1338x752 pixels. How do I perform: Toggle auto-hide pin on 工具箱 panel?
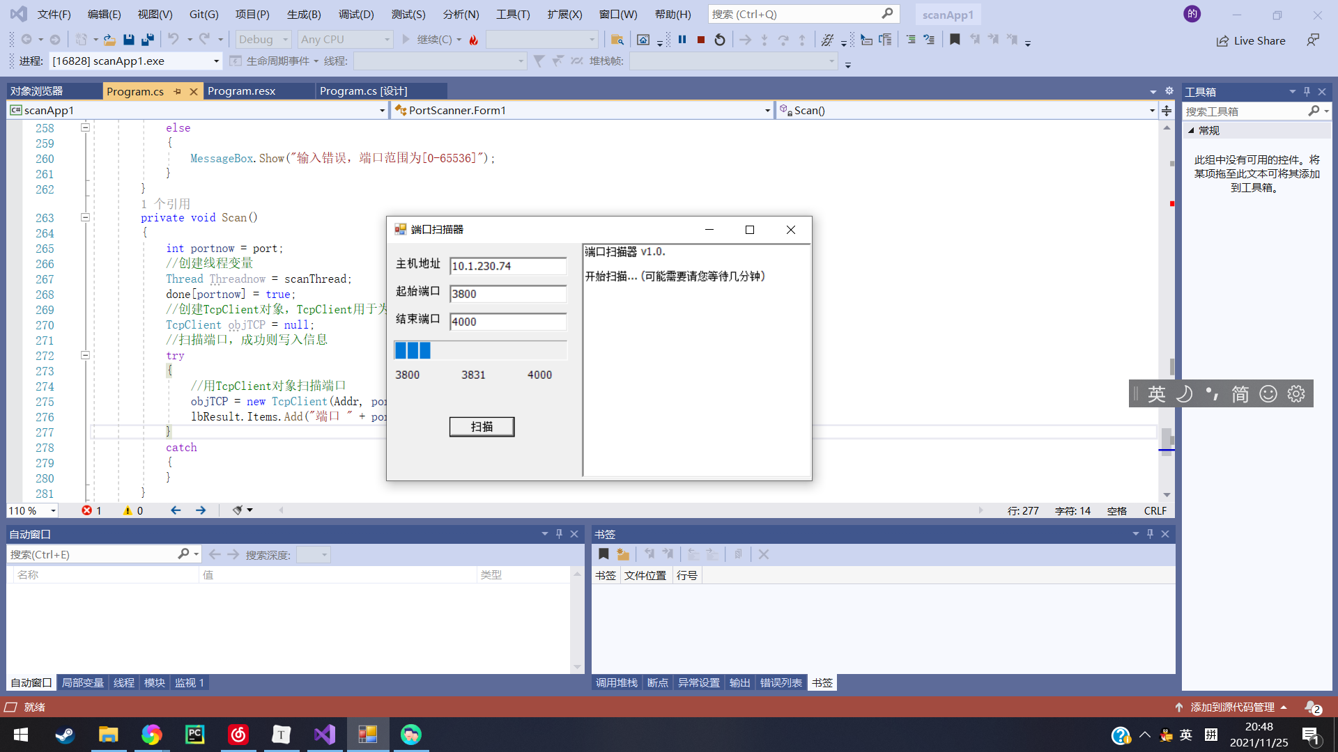point(1307,91)
